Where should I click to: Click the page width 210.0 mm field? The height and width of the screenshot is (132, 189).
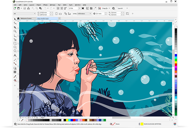[x=45, y=12]
